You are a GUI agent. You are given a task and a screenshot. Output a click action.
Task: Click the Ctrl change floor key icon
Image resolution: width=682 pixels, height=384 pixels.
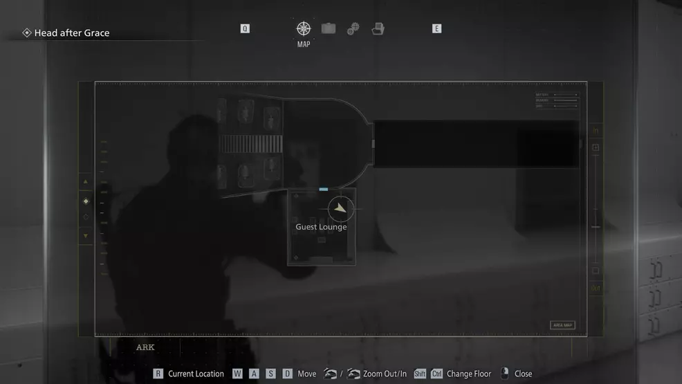[436, 374]
